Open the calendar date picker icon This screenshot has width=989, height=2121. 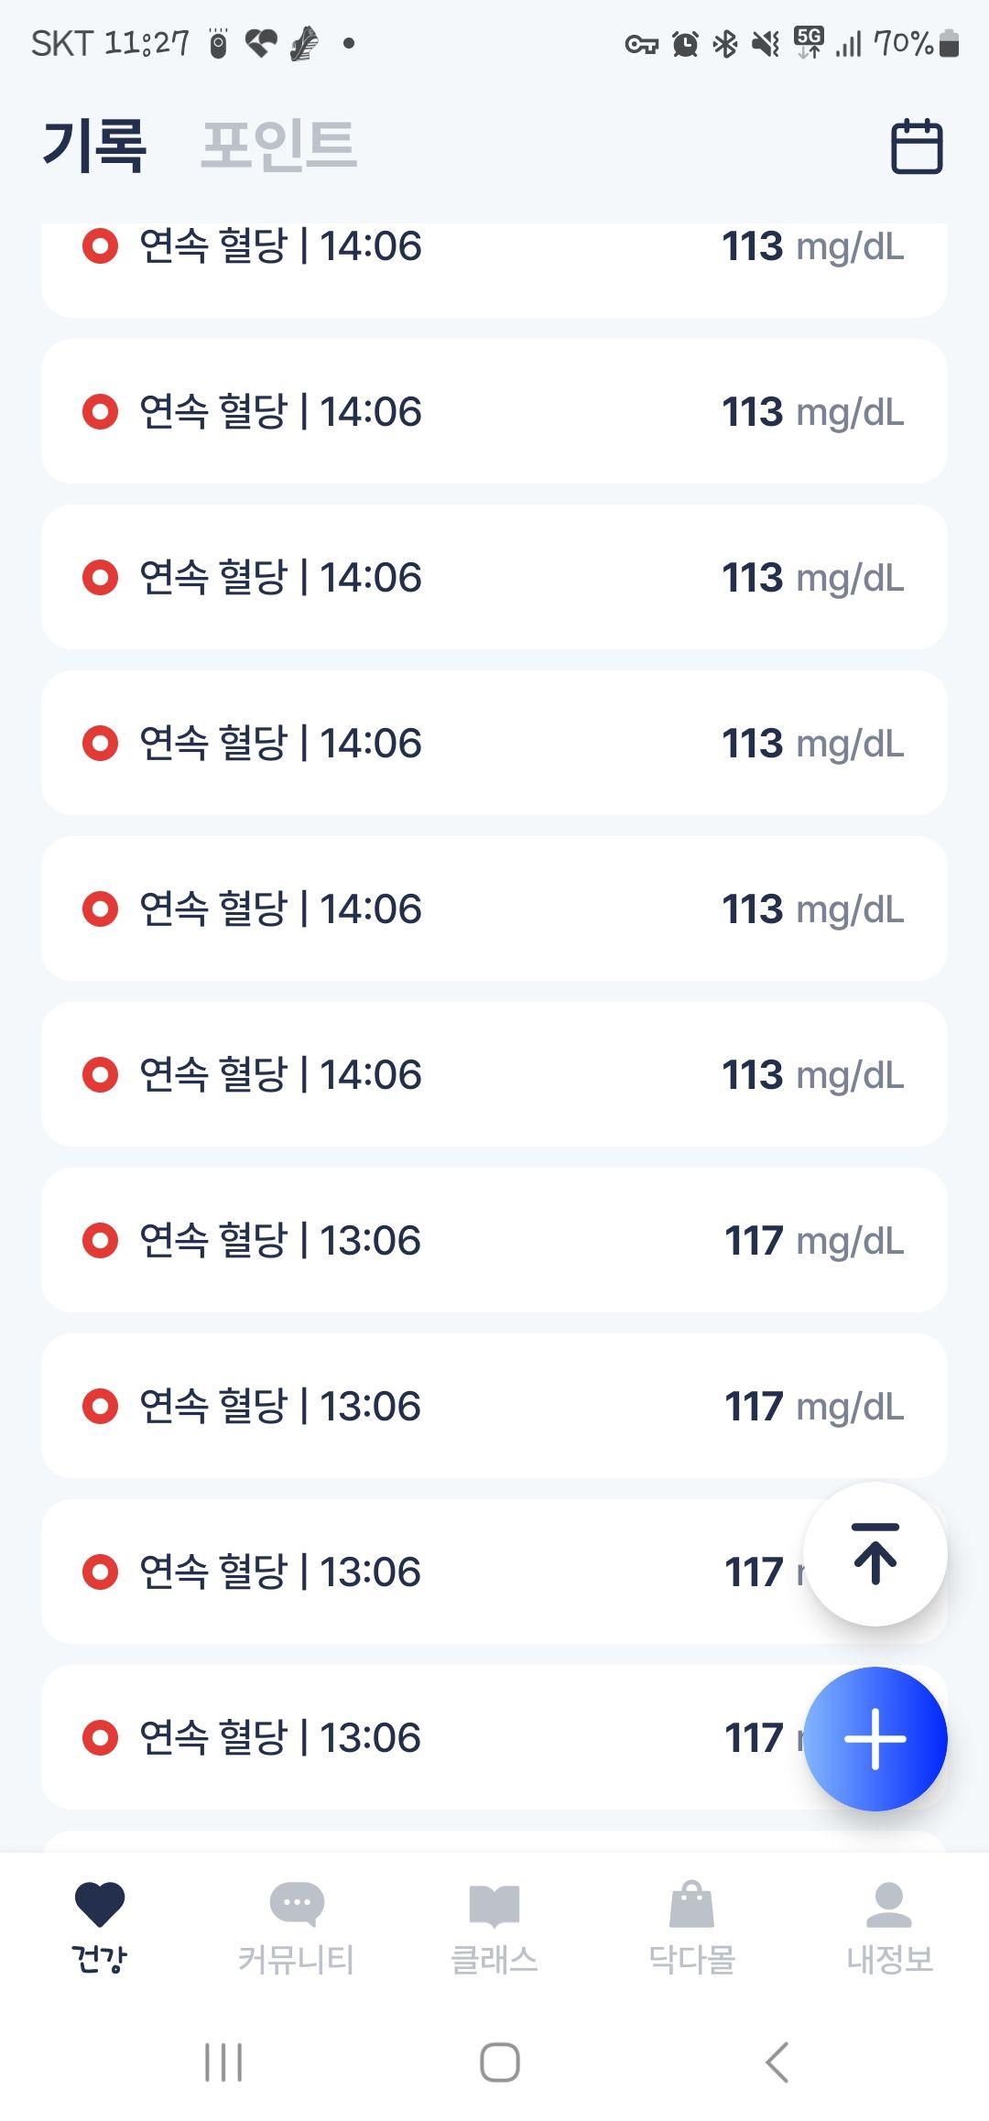coord(917,147)
